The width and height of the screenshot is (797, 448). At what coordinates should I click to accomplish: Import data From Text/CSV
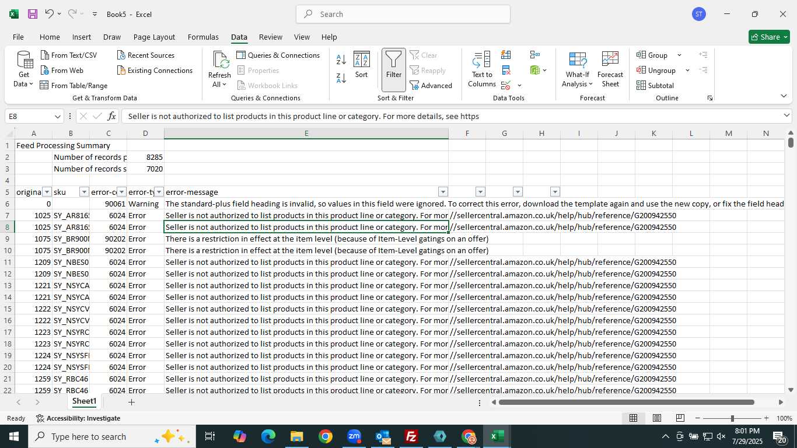point(68,55)
